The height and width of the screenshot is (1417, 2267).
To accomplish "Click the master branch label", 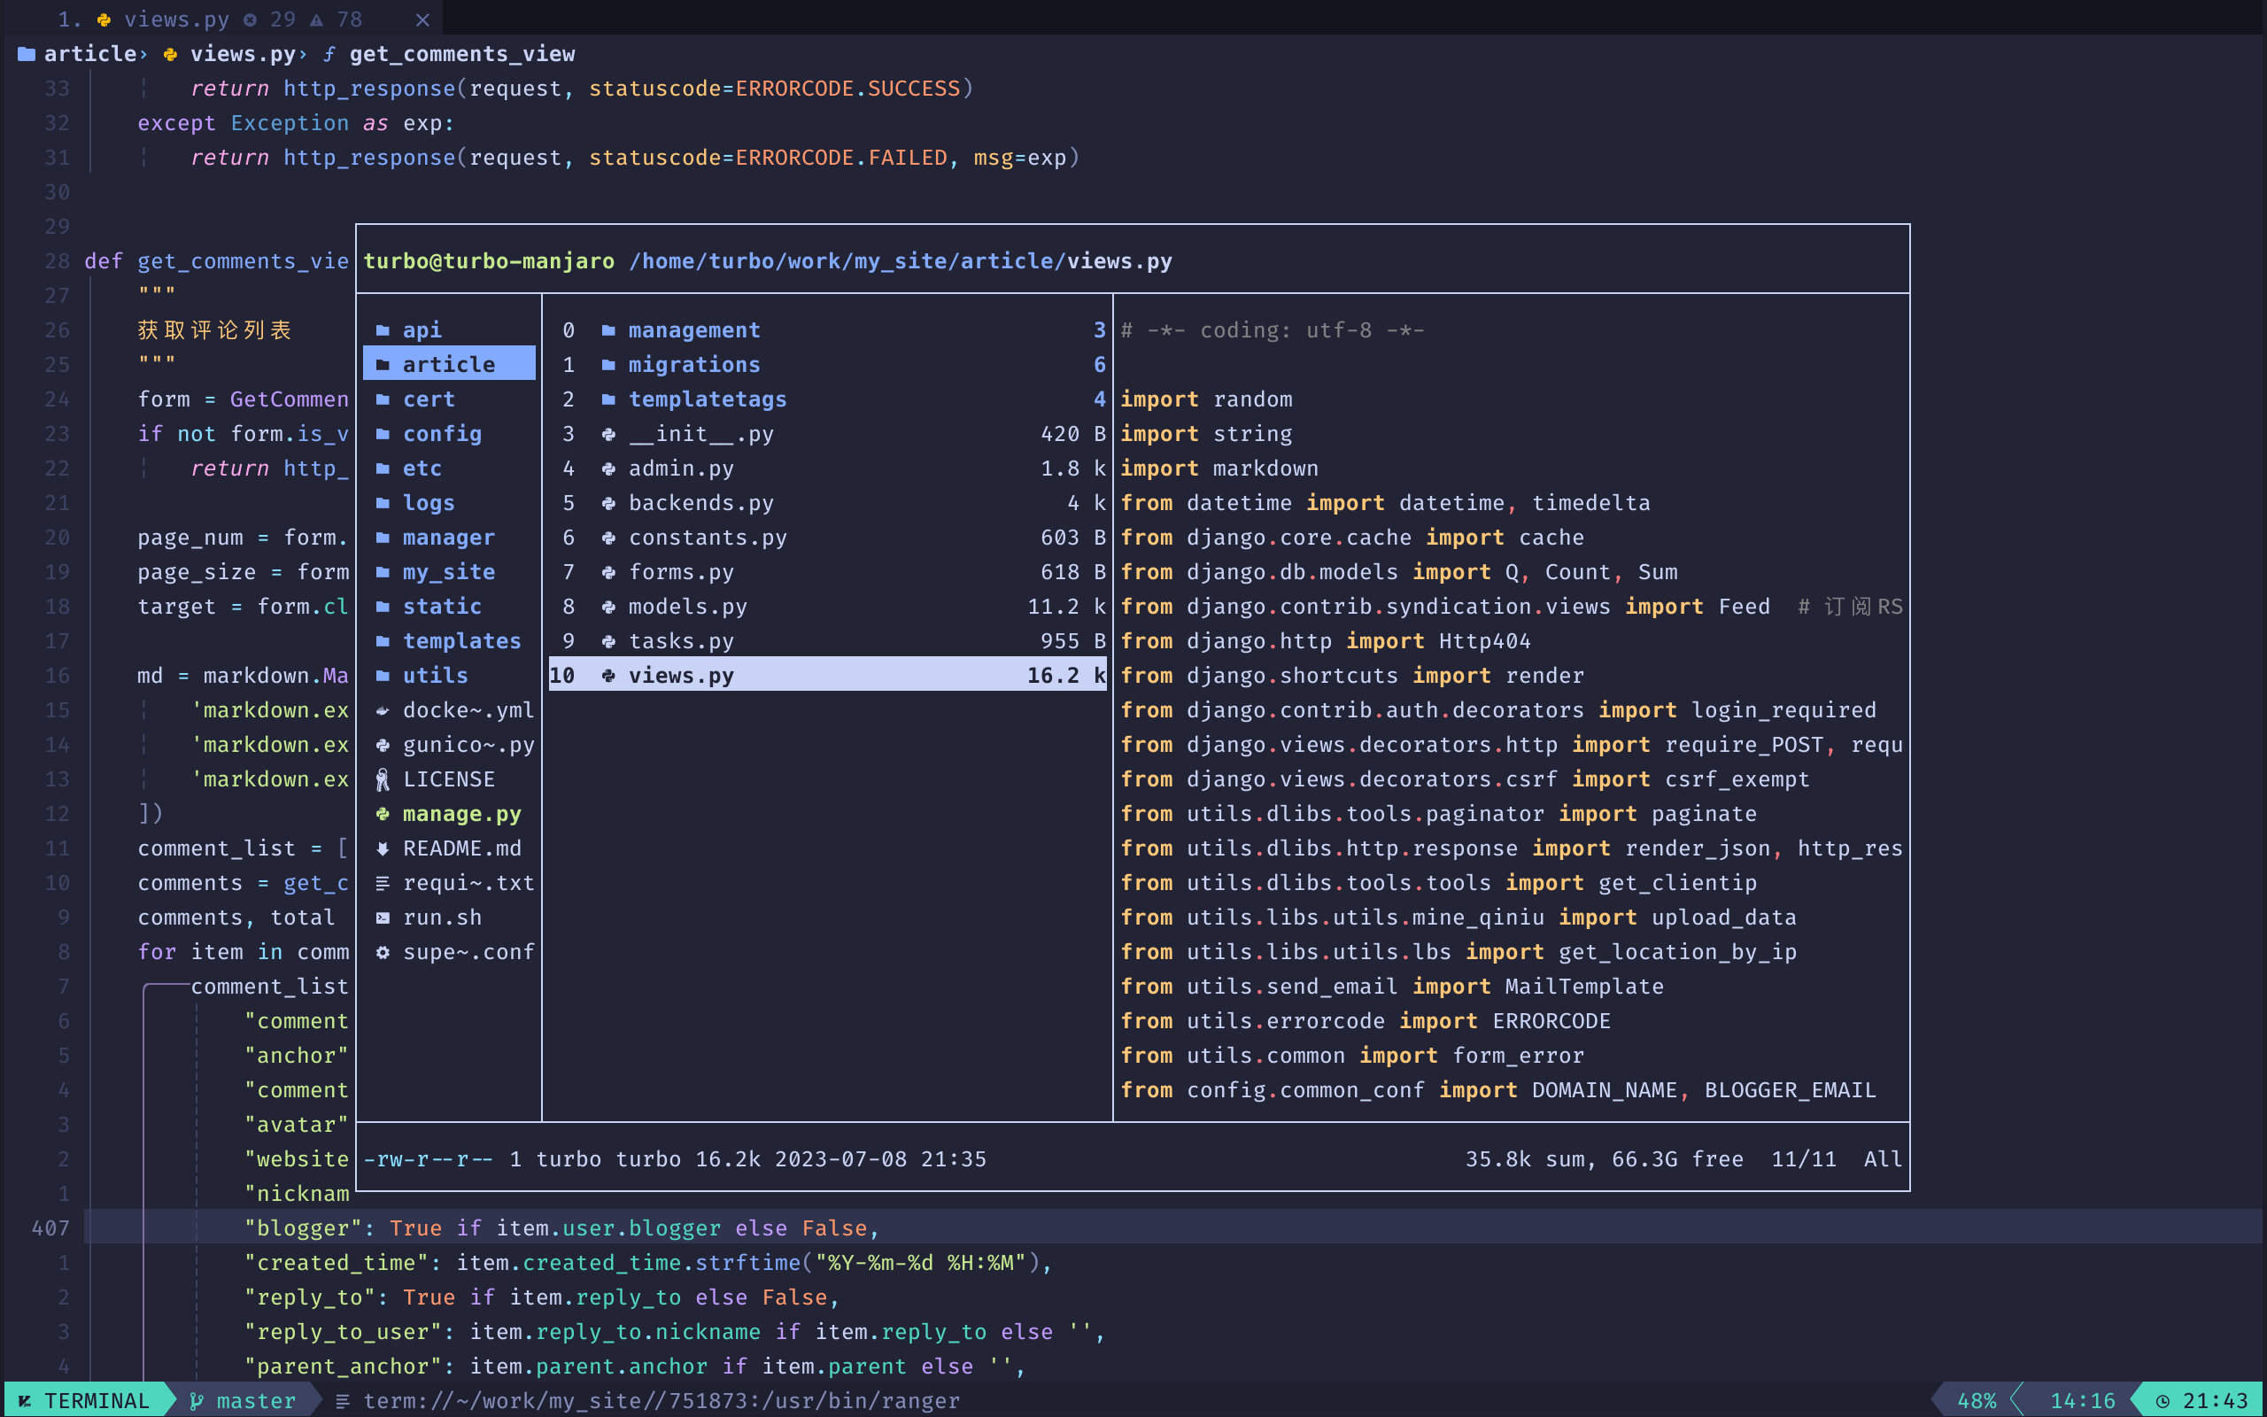I will (256, 1401).
